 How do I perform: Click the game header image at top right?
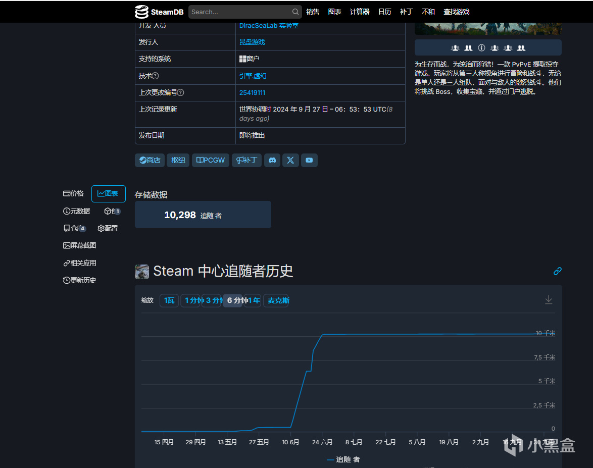(488, 28)
